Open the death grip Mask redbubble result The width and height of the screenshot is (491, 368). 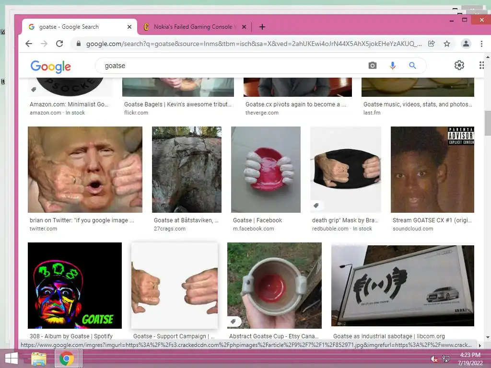[x=345, y=220]
